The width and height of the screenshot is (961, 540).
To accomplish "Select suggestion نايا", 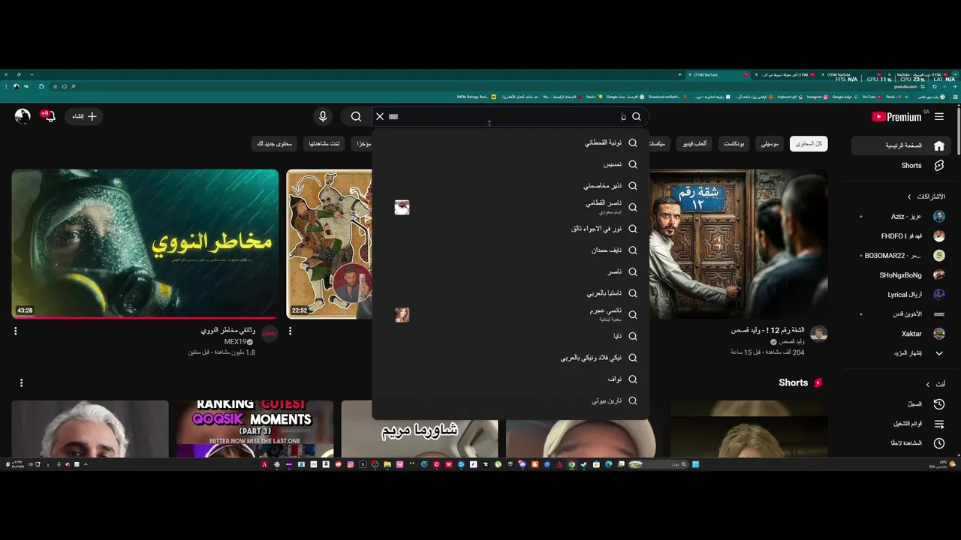I will tap(511, 336).
